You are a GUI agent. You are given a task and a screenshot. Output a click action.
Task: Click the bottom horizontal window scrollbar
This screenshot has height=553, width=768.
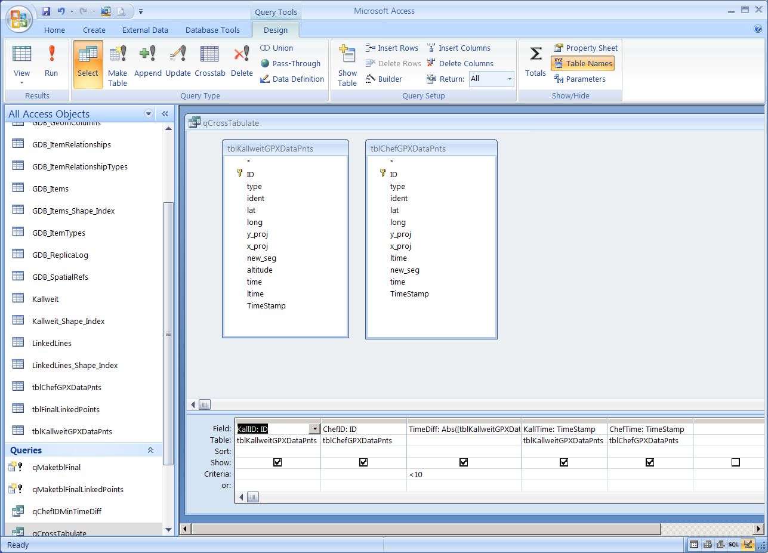pyautogui.click(x=425, y=529)
